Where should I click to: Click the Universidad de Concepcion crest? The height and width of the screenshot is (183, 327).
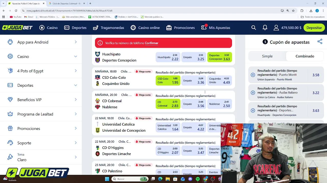[98, 130]
